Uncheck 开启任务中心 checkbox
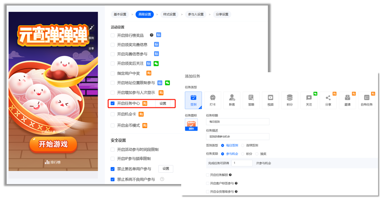The height and width of the screenshot is (199, 382). tap(113, 103)
